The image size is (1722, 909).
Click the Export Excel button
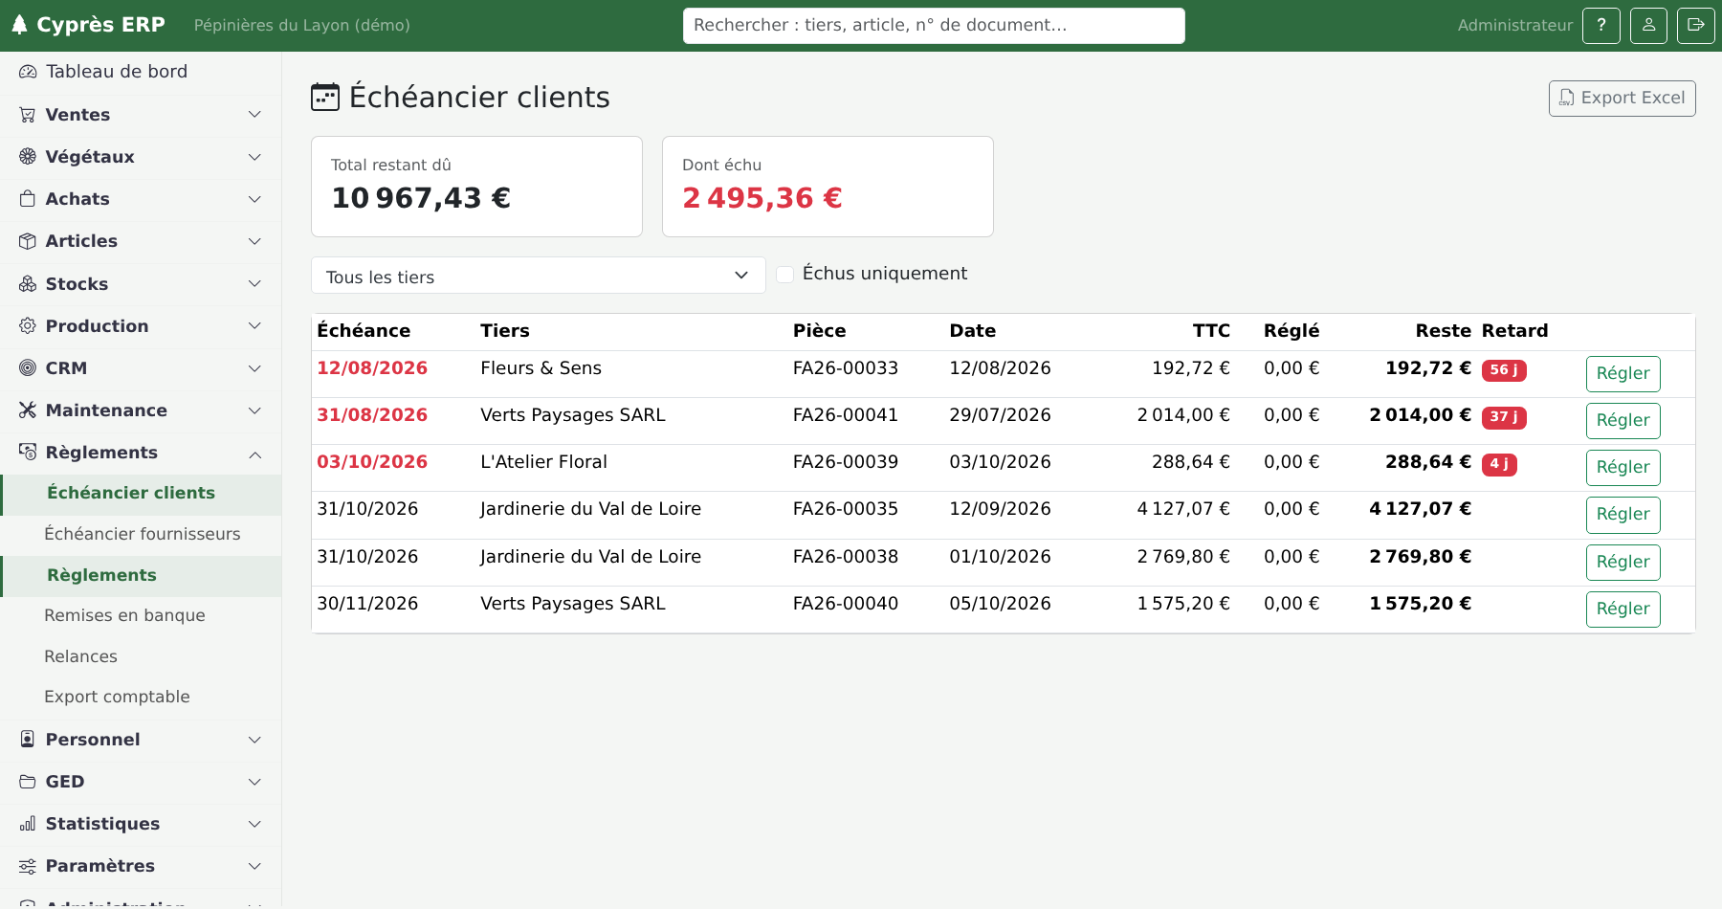[1622, 99]
